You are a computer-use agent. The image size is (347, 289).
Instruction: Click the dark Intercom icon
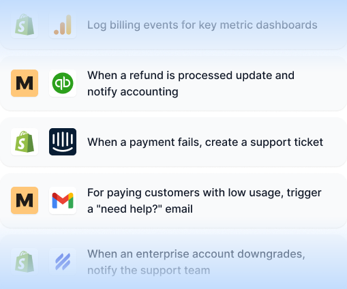[63, 142]
